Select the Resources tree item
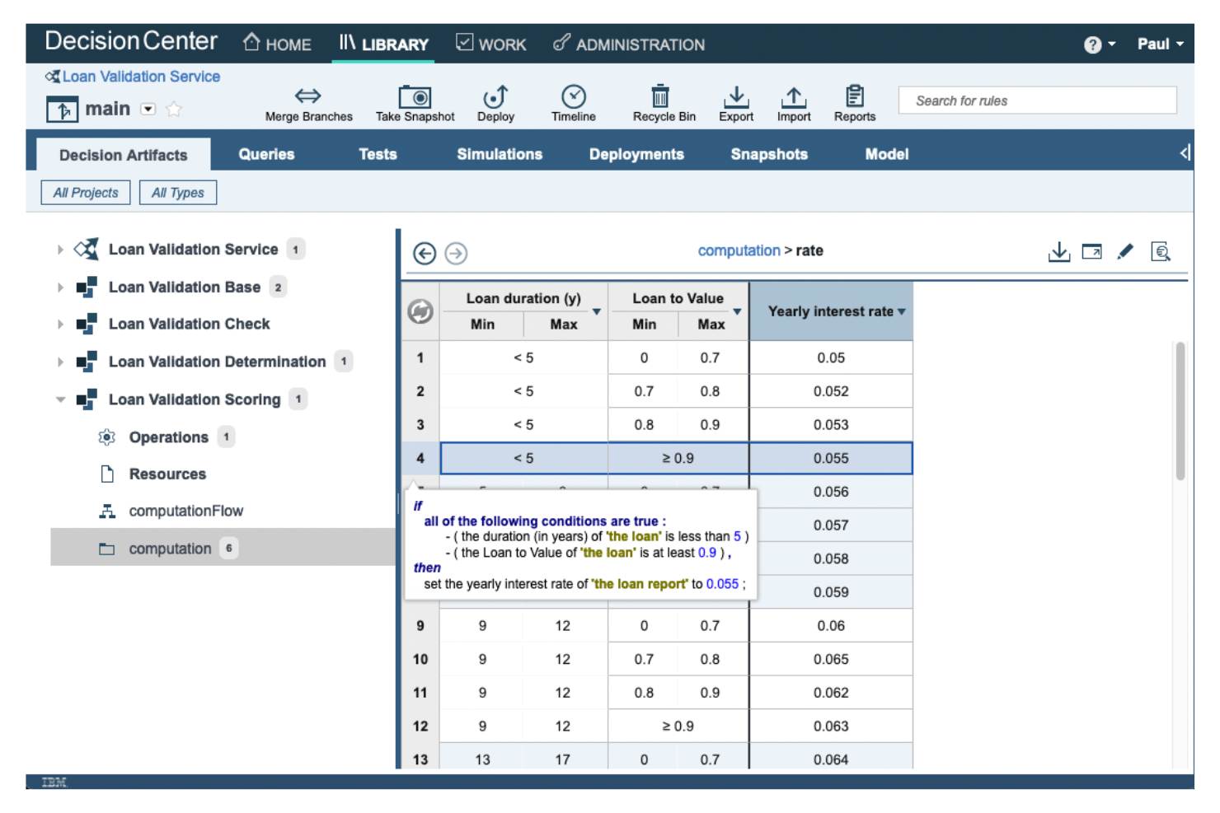Image resolution: width=1220 pixels, height=813 pixels. [x=167, y=474]
